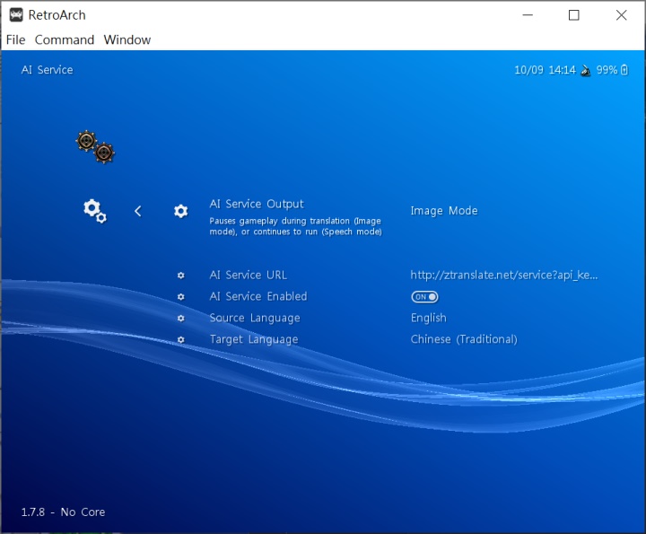646x534 pixels.
Task: Select the Source Language entry
Action: 255,318
